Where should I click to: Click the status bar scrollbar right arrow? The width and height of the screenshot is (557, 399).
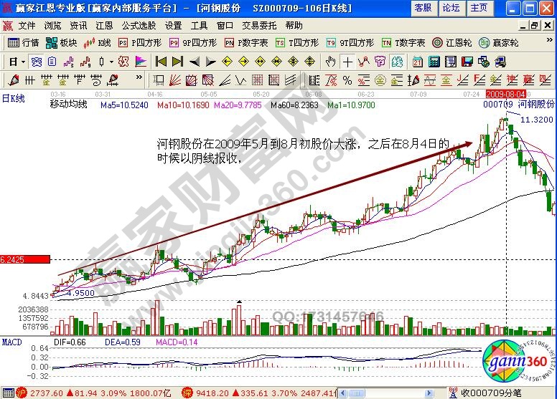[x=429, y=393]
